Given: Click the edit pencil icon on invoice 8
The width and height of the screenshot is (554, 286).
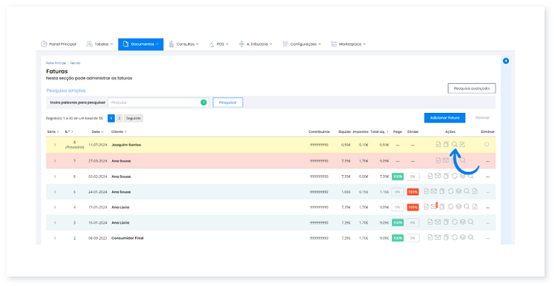Looking at the screenshot, I should pyautogui.click(x=463, y=144).
